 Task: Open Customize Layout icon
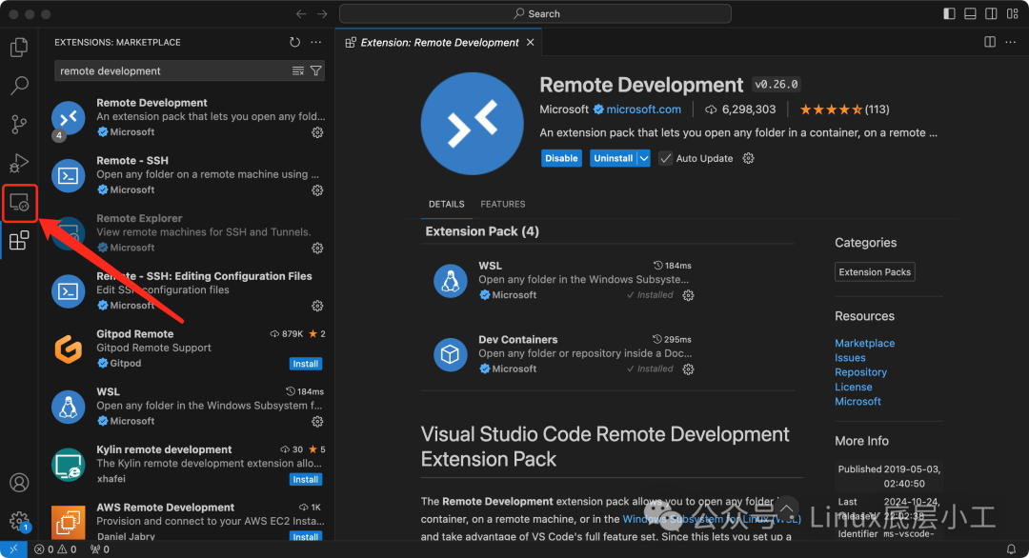(1013, 13)
